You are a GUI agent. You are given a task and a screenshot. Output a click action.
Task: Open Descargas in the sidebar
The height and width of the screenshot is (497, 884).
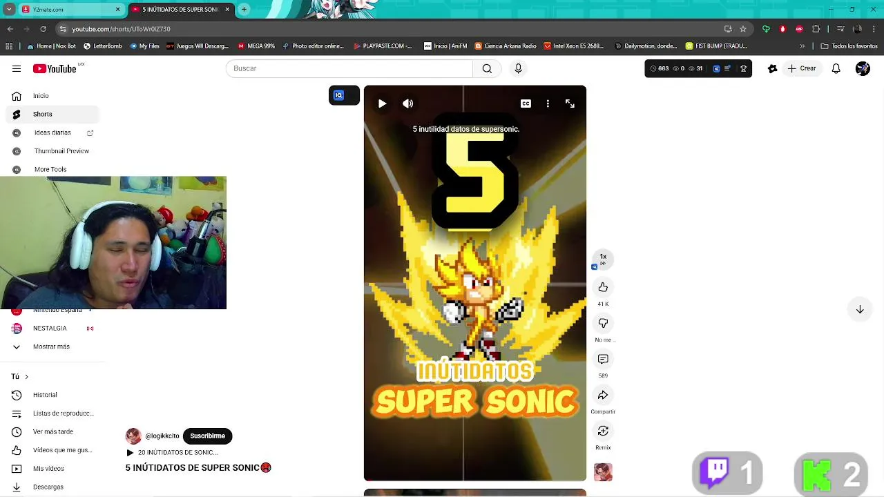[x=52, y=487]
